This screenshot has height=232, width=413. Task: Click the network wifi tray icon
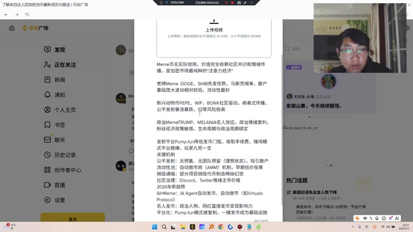[383, 227]
